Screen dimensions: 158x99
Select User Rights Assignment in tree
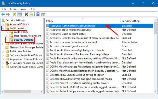coord(28,36)
